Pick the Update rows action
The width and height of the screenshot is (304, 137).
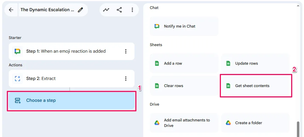click(x=255, y=63)
